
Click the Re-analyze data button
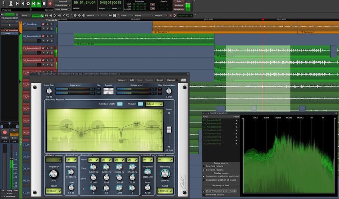coord(221,185)
